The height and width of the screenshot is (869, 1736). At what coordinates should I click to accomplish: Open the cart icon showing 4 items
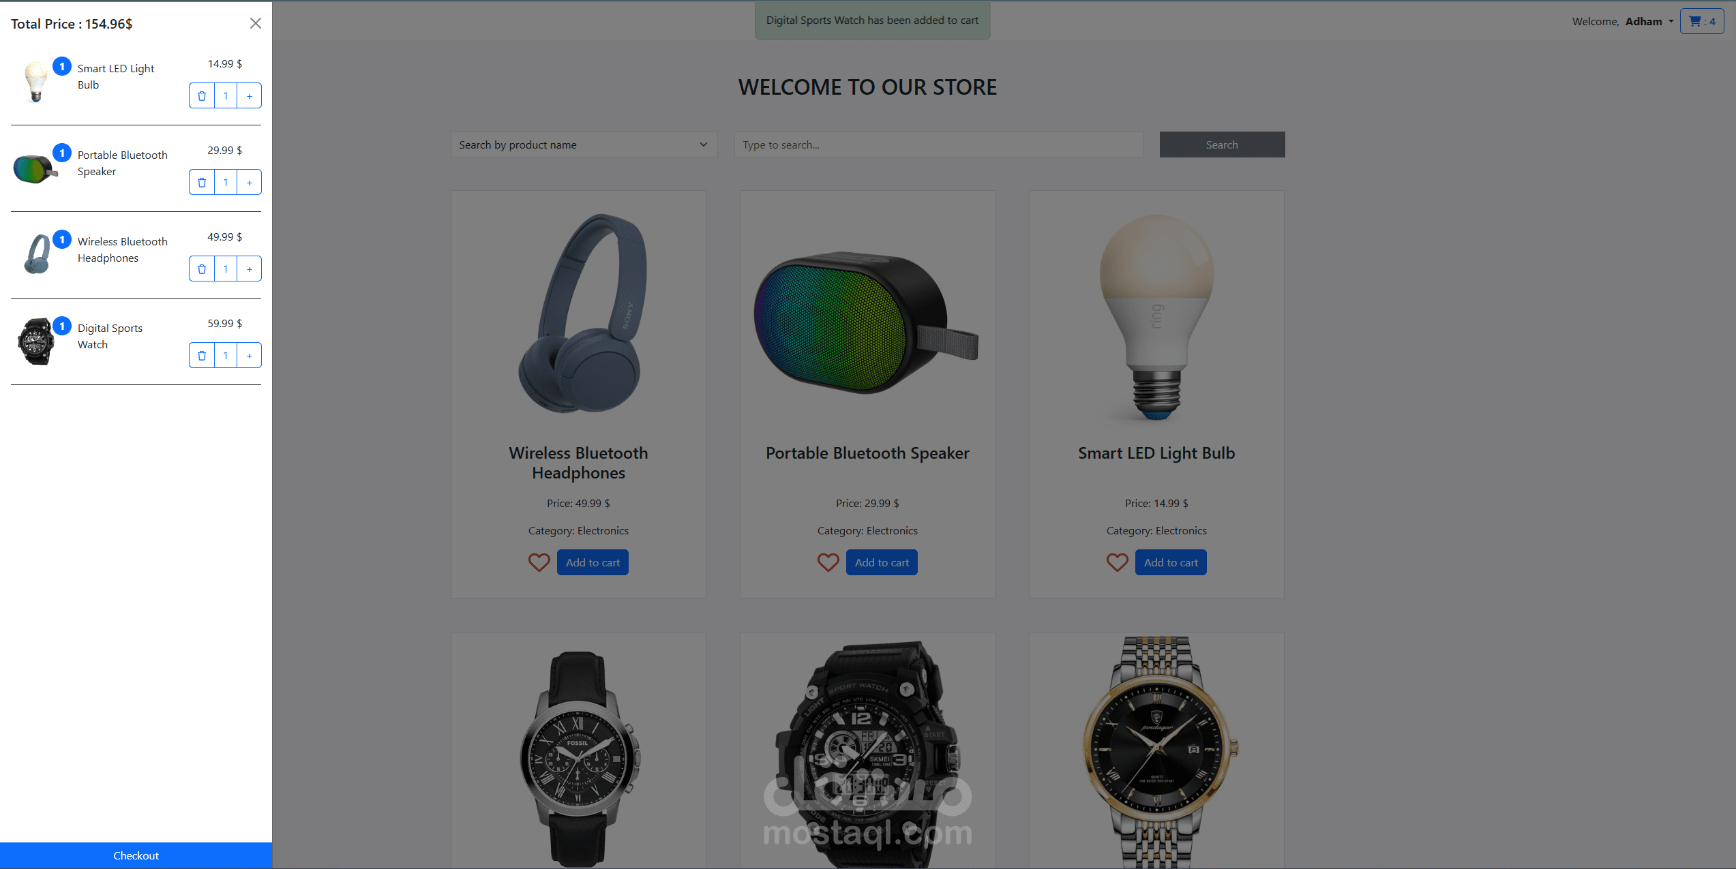[1702, 21]
